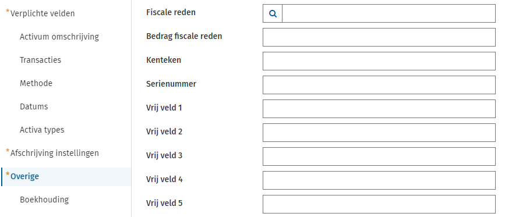Image resolution: width=512 pixels, height=217 pixels.
Task: Click the Bedrag fiscale reden input
Action: (x=379, y=37)
